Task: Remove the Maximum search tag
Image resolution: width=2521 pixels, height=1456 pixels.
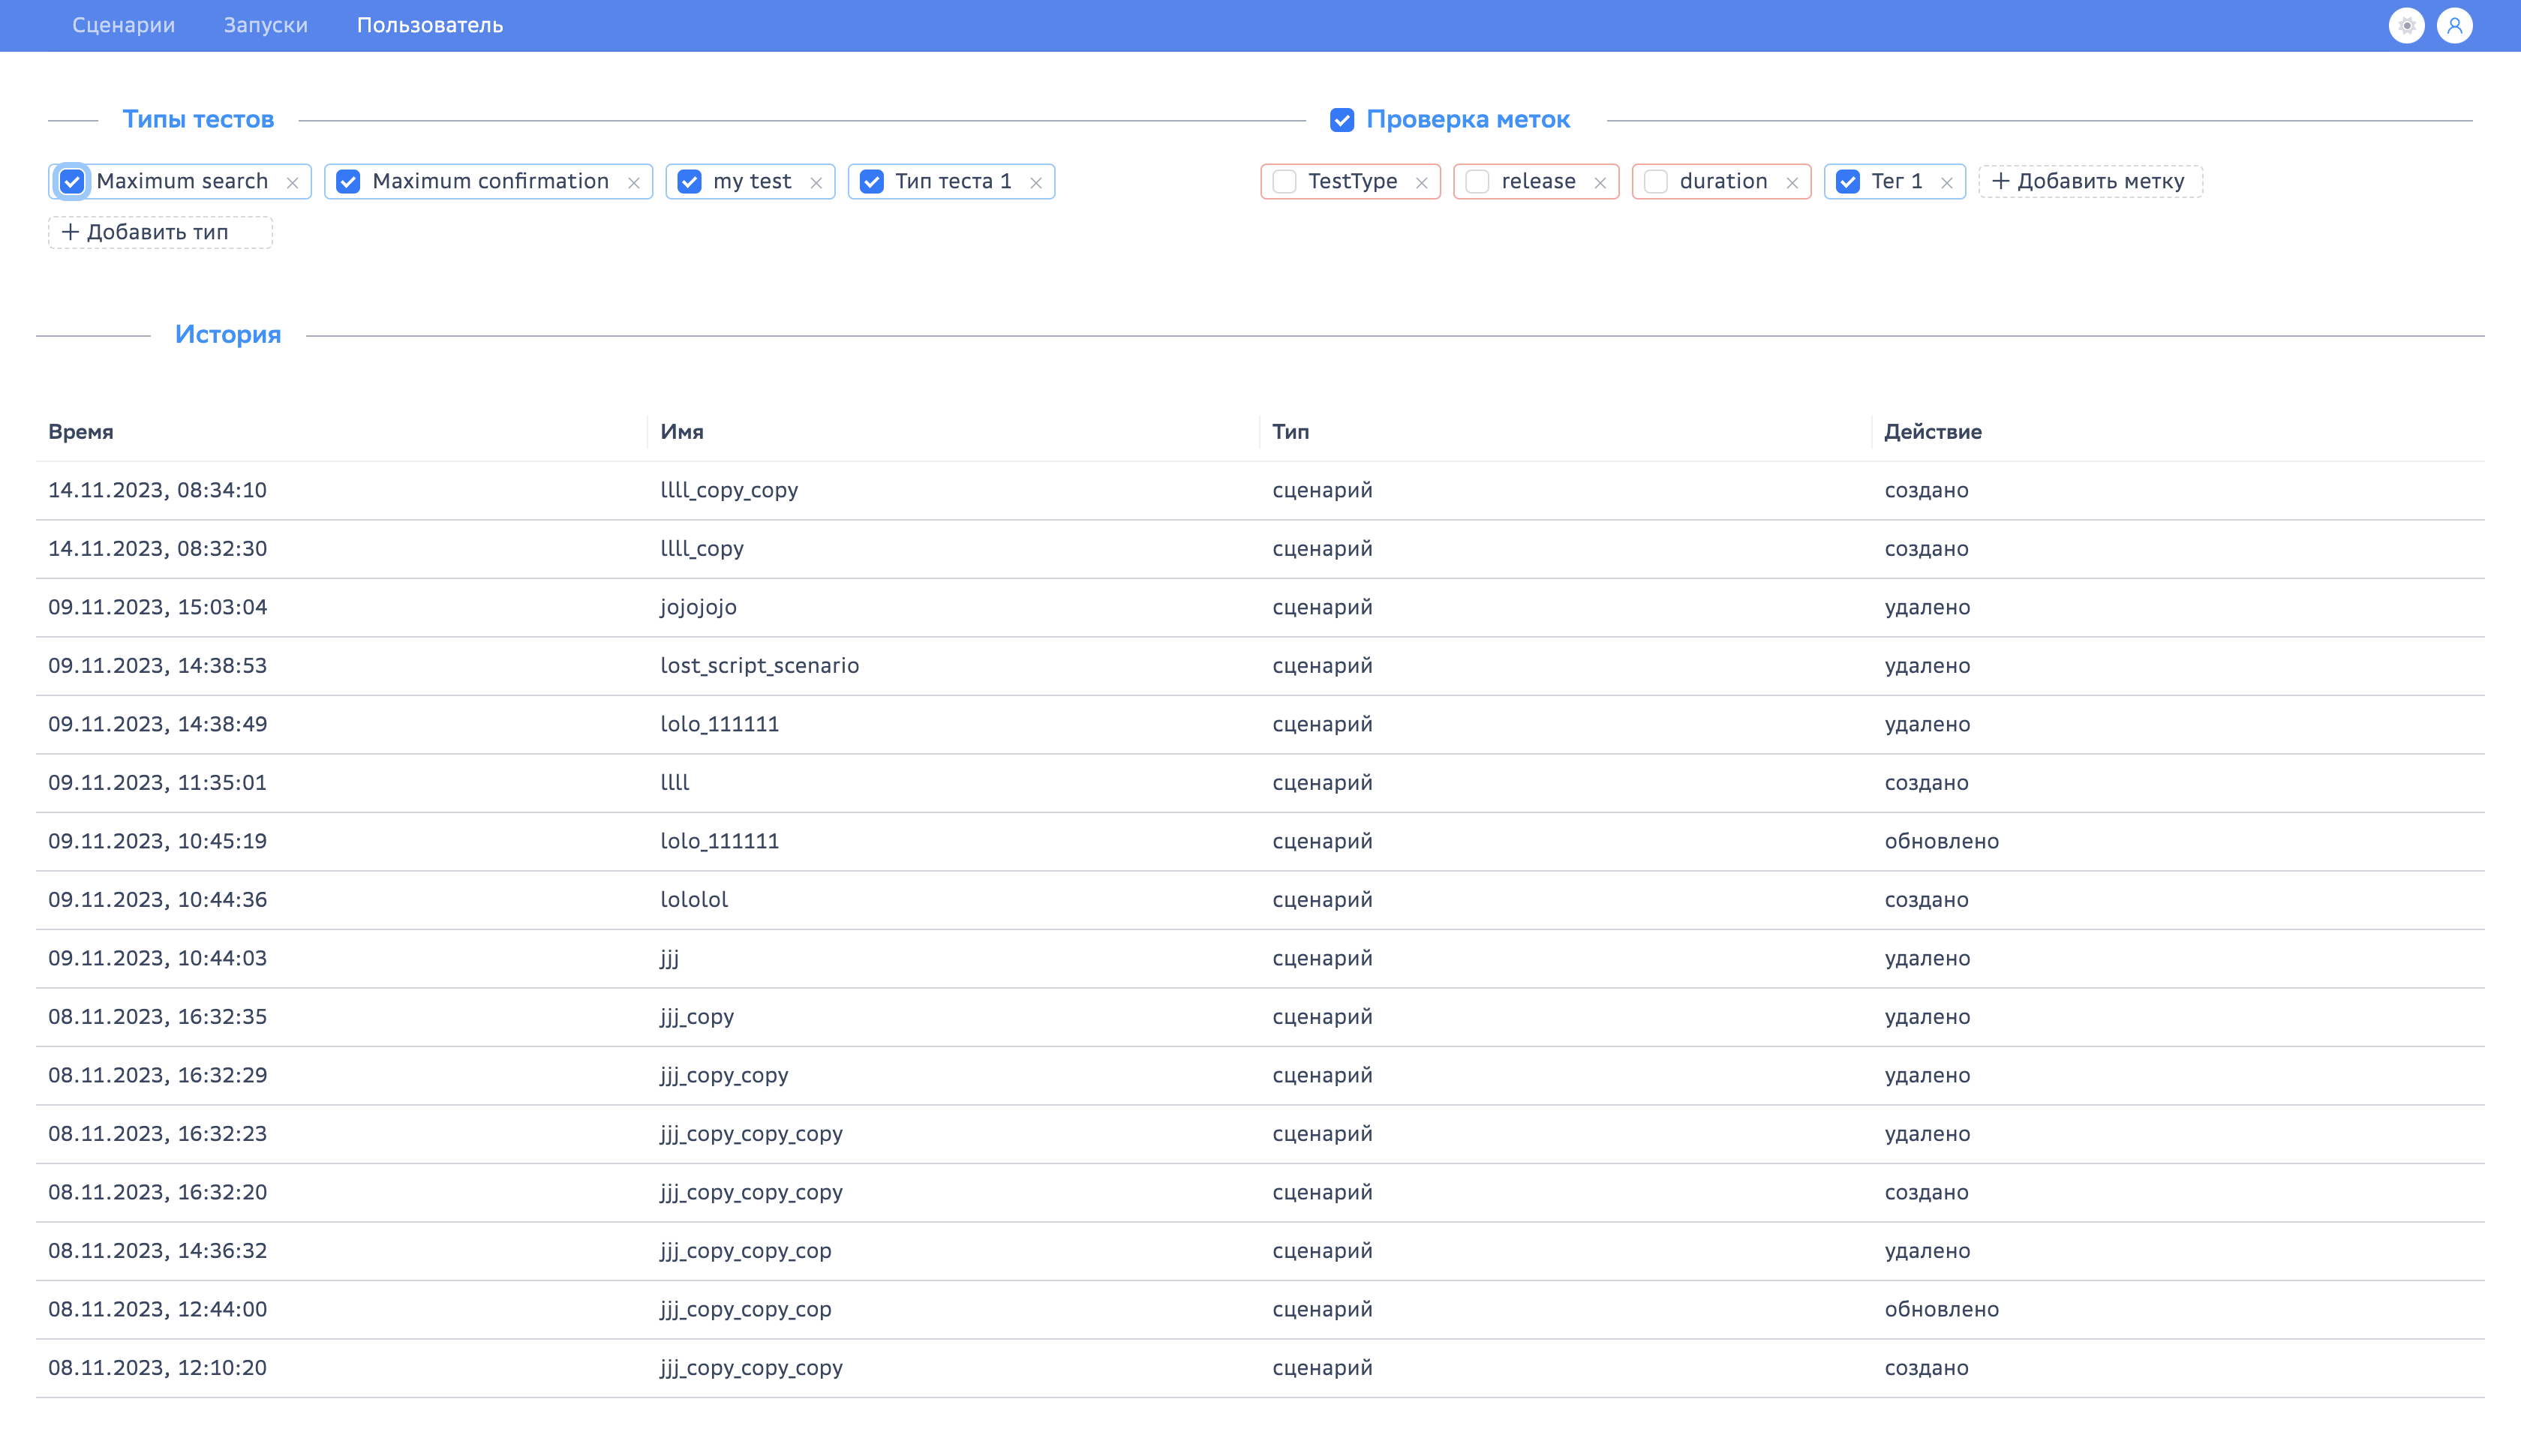Action: point(293,183)
